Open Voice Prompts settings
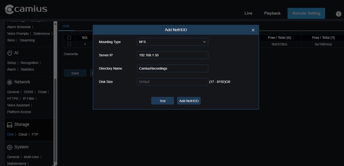The width and height of the screenshot is (344, 166). pos(18,34)
